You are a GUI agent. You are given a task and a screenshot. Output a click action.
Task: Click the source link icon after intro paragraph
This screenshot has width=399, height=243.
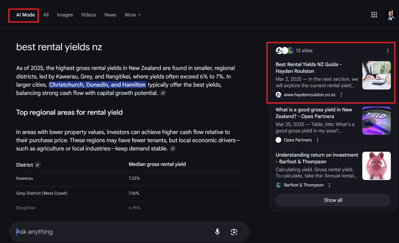(163, 93)
